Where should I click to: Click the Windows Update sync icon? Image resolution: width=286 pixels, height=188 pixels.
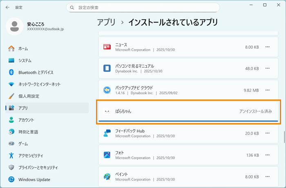[11, 179]
